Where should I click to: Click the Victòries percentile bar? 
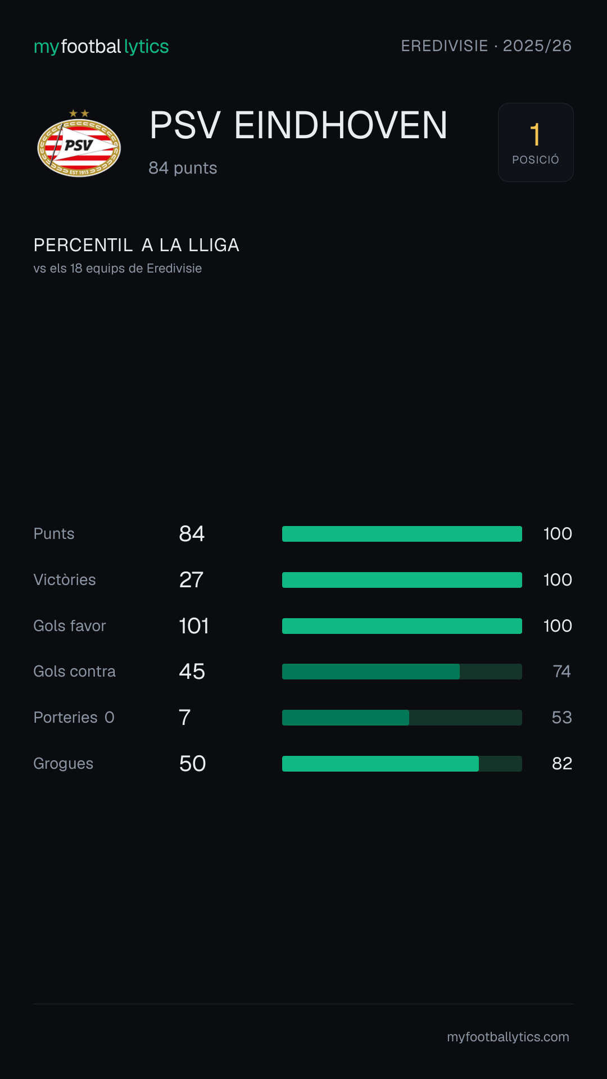402,580
